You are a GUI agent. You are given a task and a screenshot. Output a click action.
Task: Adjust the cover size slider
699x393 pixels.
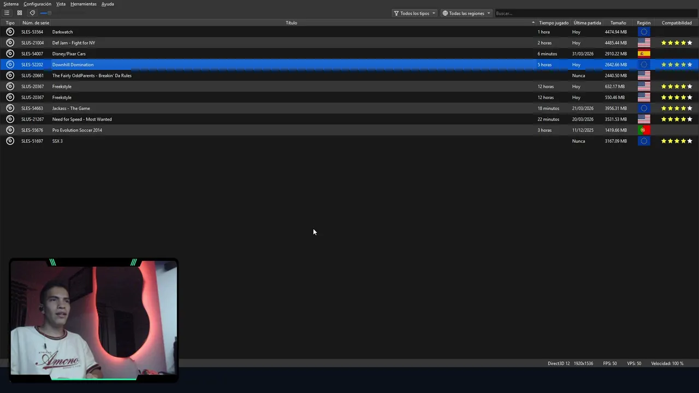click(61, 13)
